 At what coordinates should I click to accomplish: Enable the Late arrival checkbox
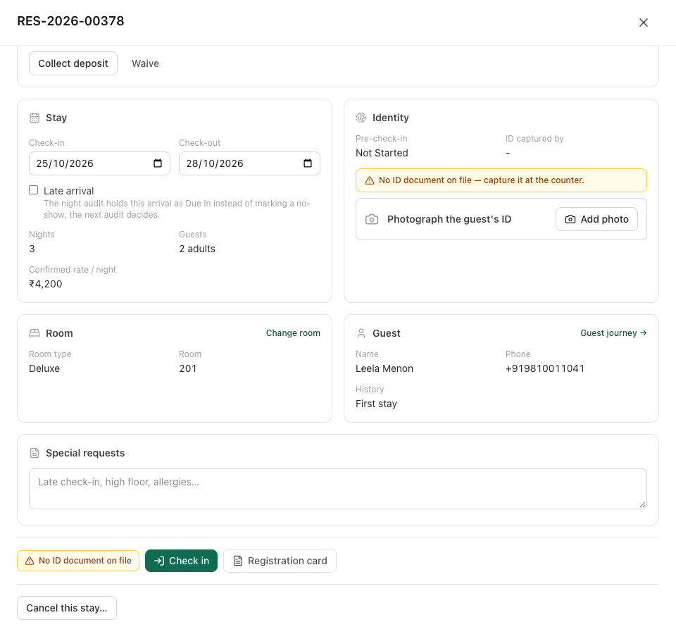coord(34,190)
